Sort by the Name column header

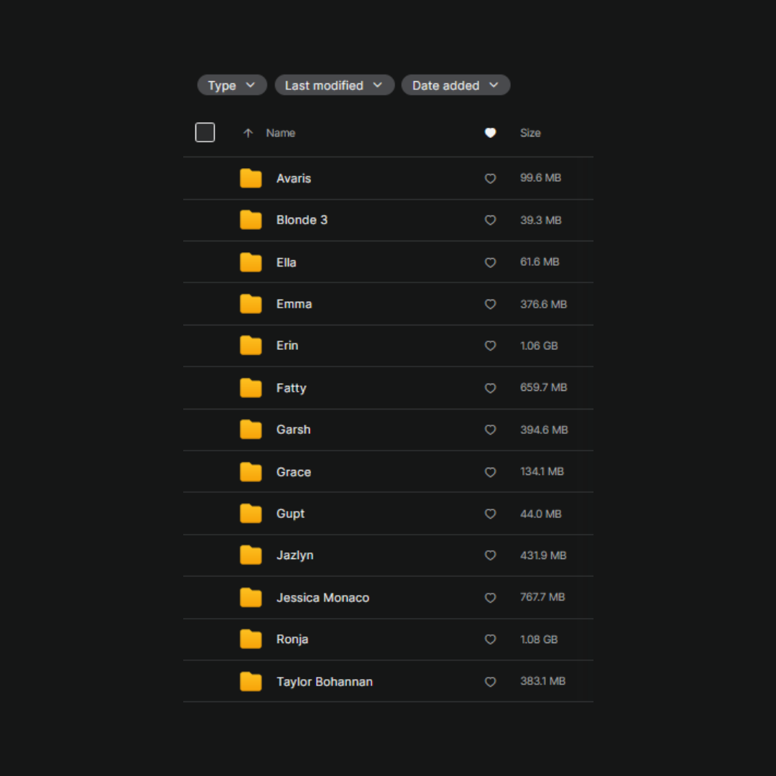coord(280,133)
